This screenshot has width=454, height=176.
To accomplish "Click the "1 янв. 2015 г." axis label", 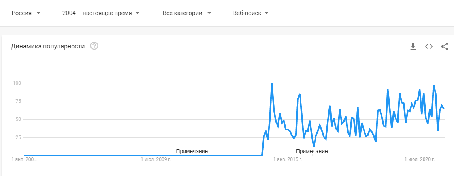I will (x=287, y=159).
